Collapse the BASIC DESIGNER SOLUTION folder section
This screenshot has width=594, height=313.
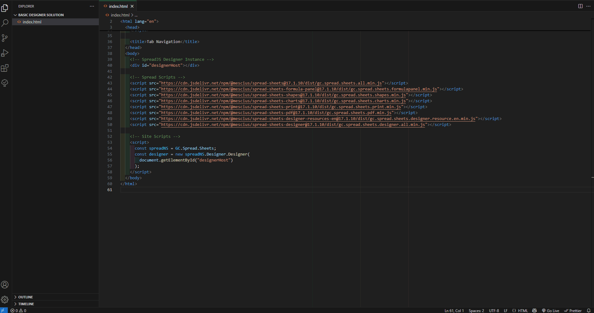55,15
